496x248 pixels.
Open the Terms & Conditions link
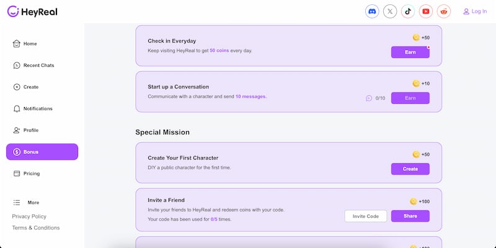pyautogui.click(x=36, y=228)
